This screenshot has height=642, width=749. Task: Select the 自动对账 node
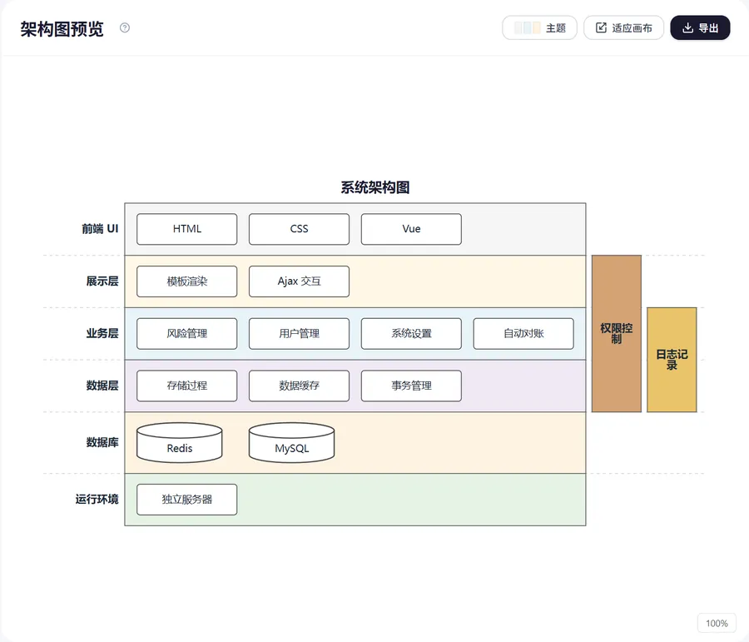pyautogui.click(x=523, y=334)
